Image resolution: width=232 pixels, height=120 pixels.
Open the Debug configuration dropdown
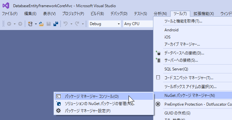point(105,24)
